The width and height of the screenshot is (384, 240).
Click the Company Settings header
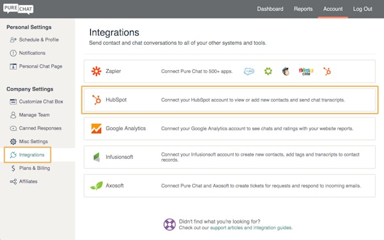point(30,89)
